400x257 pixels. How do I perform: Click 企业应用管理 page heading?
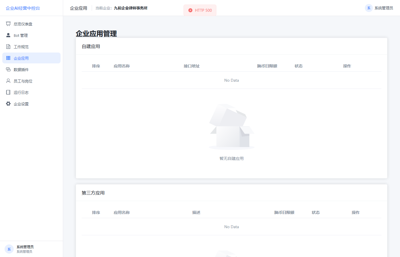(96, 33)
